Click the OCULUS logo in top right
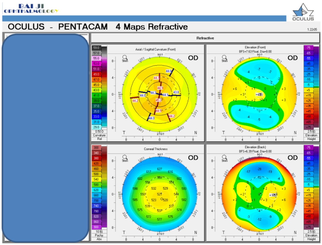Screen dimensions: 322x245 tap(303, 12)
